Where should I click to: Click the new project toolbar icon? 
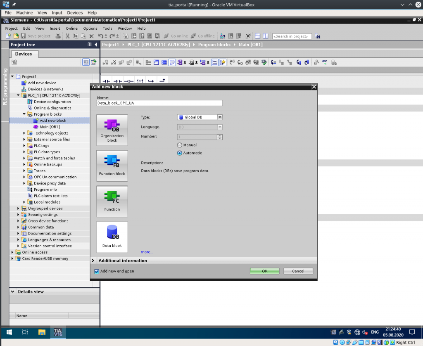[8, 36]
